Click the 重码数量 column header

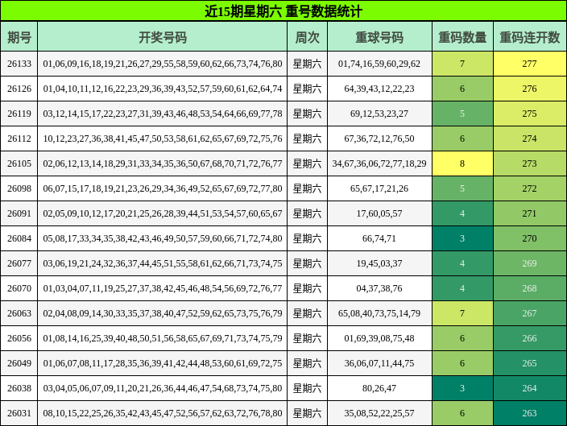tap(462, 37)
